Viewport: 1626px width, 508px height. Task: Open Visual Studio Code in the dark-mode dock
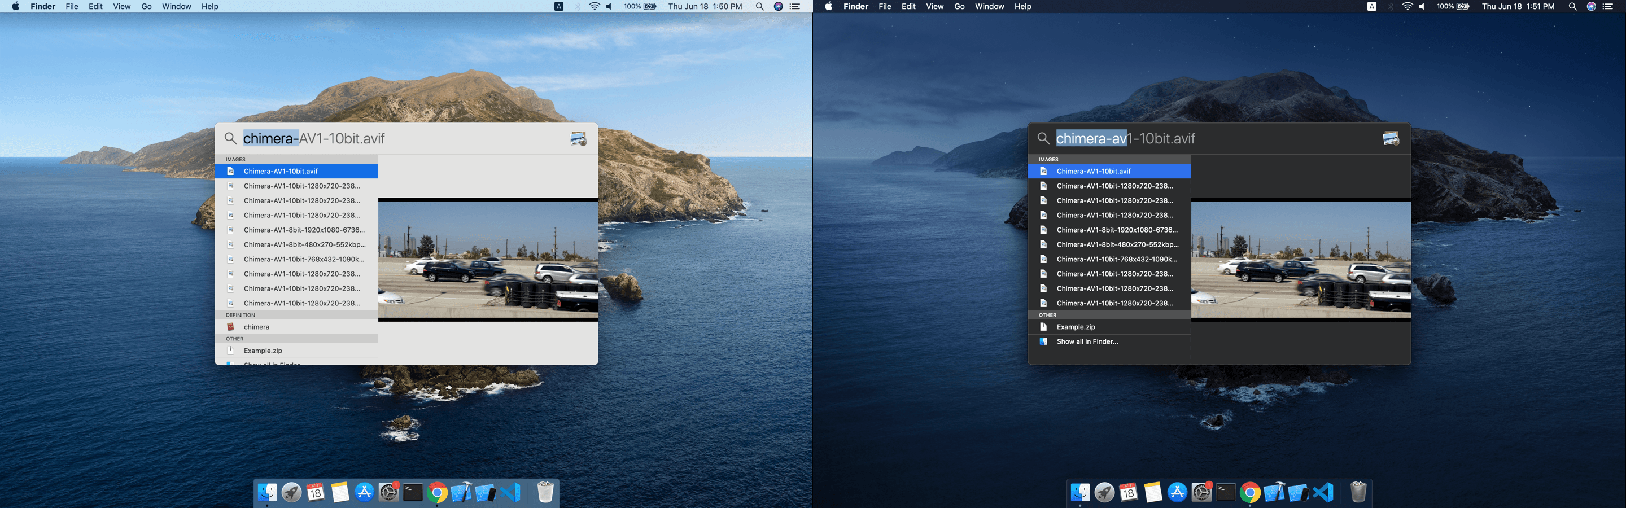click(x=1323, y=492)
